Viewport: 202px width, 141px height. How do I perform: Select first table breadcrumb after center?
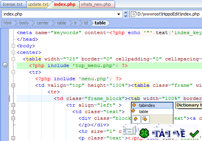[61, 23]
